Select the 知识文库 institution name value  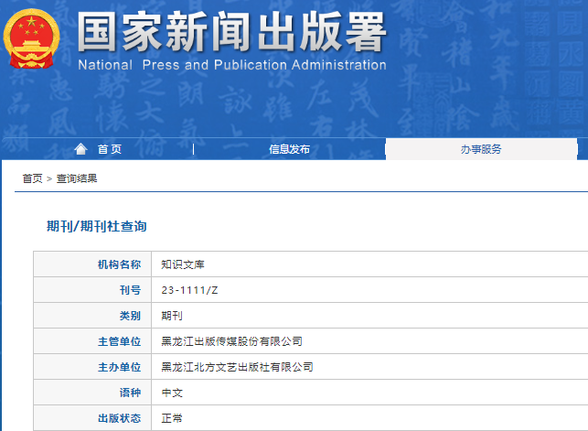coord(183,264)
